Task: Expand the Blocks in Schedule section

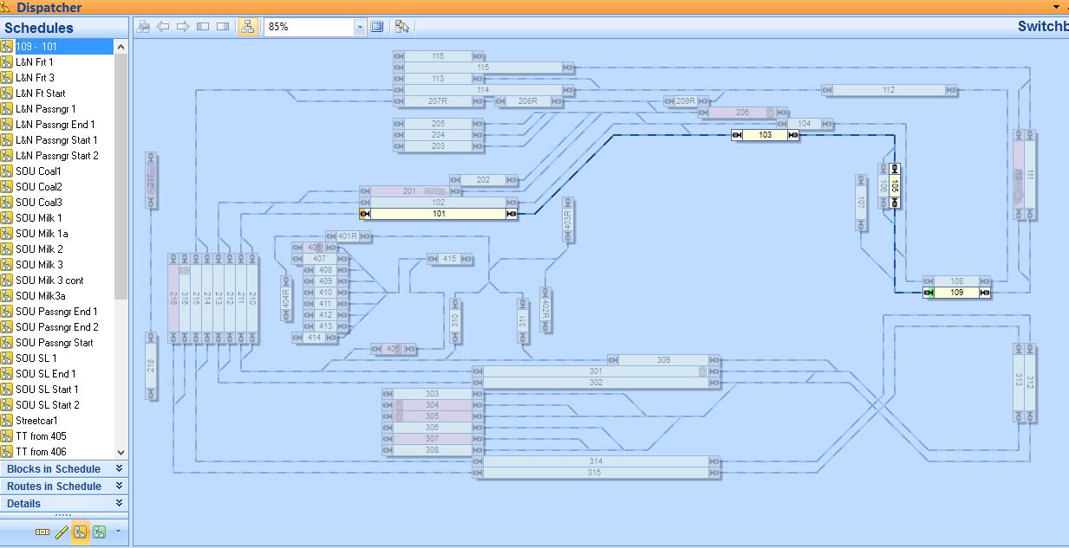Action: [119, 468]
